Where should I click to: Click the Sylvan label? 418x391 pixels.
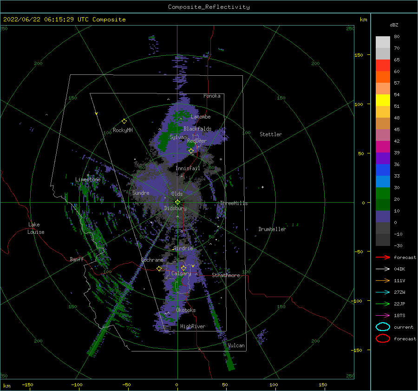[x=178, y=137]
